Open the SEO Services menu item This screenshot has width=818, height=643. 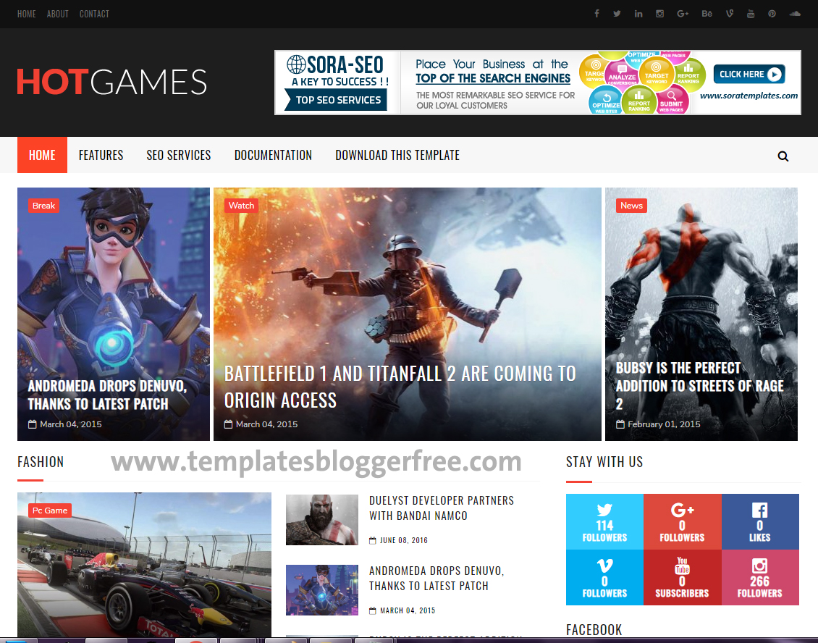(178, 155)
